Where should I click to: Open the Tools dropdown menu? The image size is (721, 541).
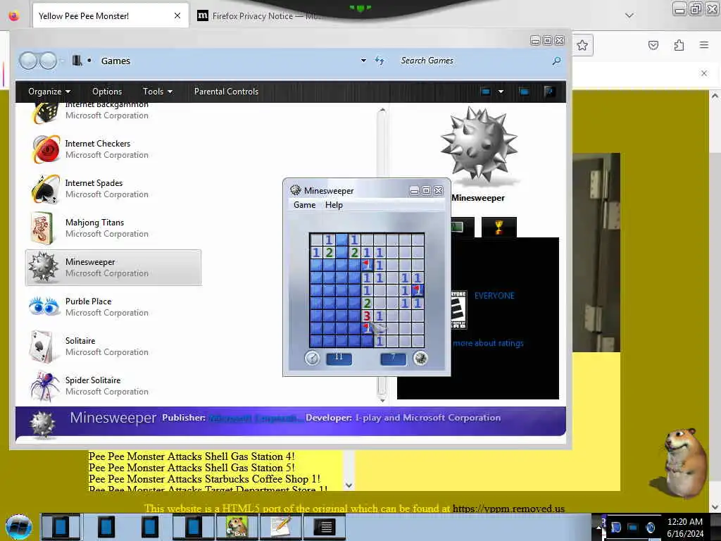point(158,92)
